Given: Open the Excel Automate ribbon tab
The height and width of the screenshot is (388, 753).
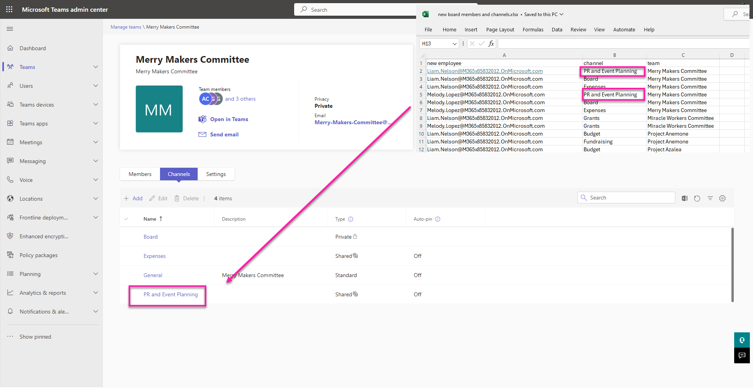Looking at the screenshot, I should 624,29.
